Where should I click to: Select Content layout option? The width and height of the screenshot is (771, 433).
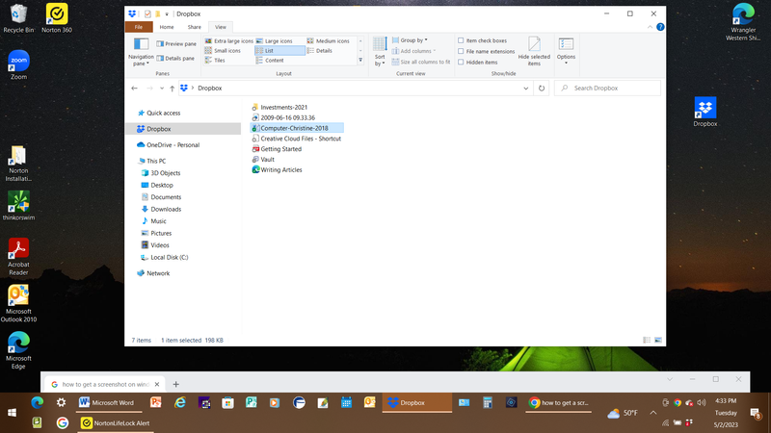coord(270,61)
